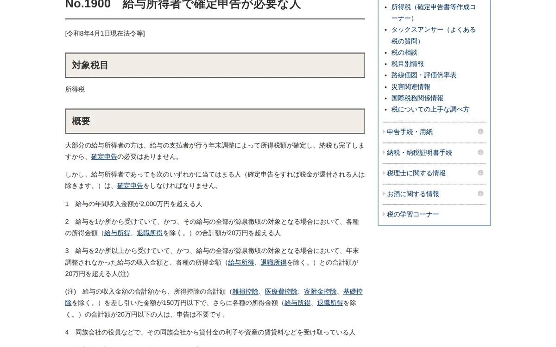Click the 概要 section heading
The height and width of the screenshot is (347, 556).
coord(215,121)
